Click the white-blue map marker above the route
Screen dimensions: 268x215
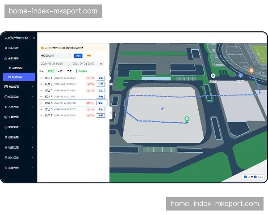[213, 76]
